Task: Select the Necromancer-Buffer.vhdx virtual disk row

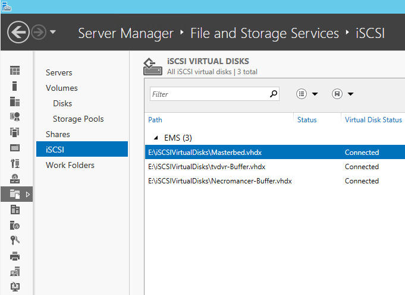Action: [275, 181]
